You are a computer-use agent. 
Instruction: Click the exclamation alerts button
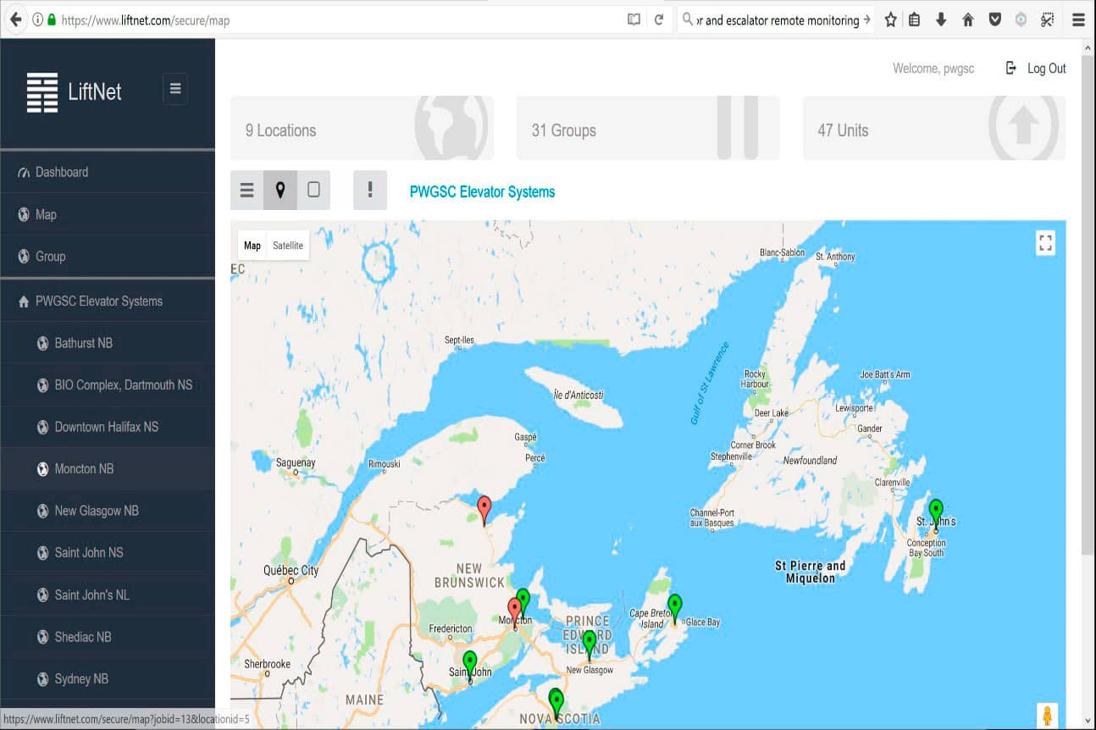(x=370, y=190)
